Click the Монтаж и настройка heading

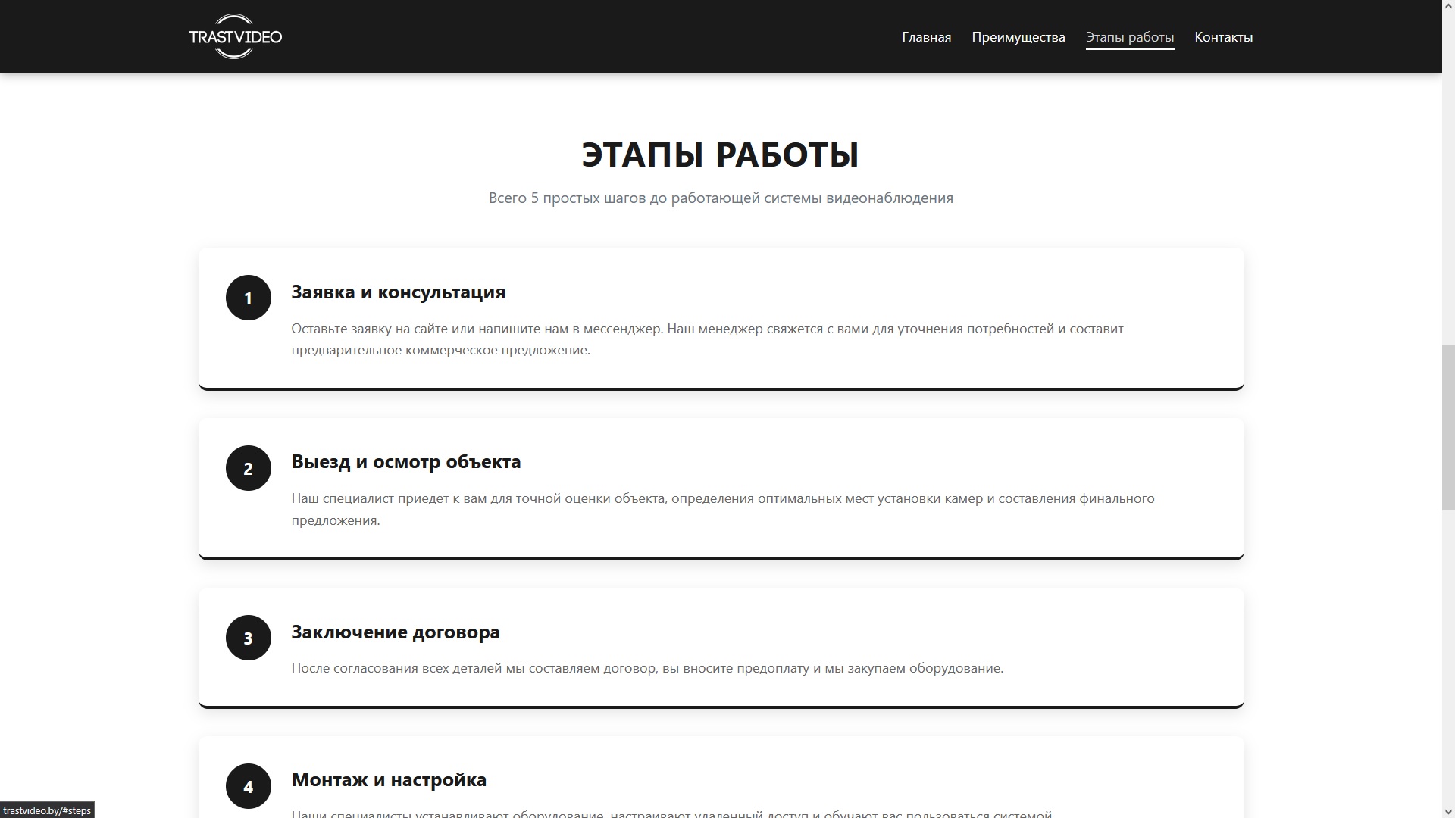pos(389,780)
